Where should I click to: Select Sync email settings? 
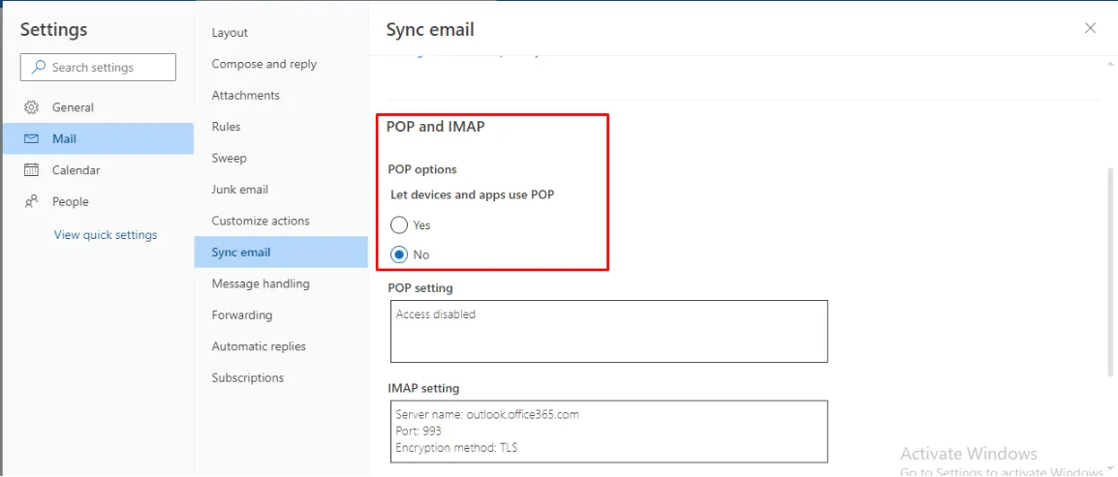coord(281,252)
